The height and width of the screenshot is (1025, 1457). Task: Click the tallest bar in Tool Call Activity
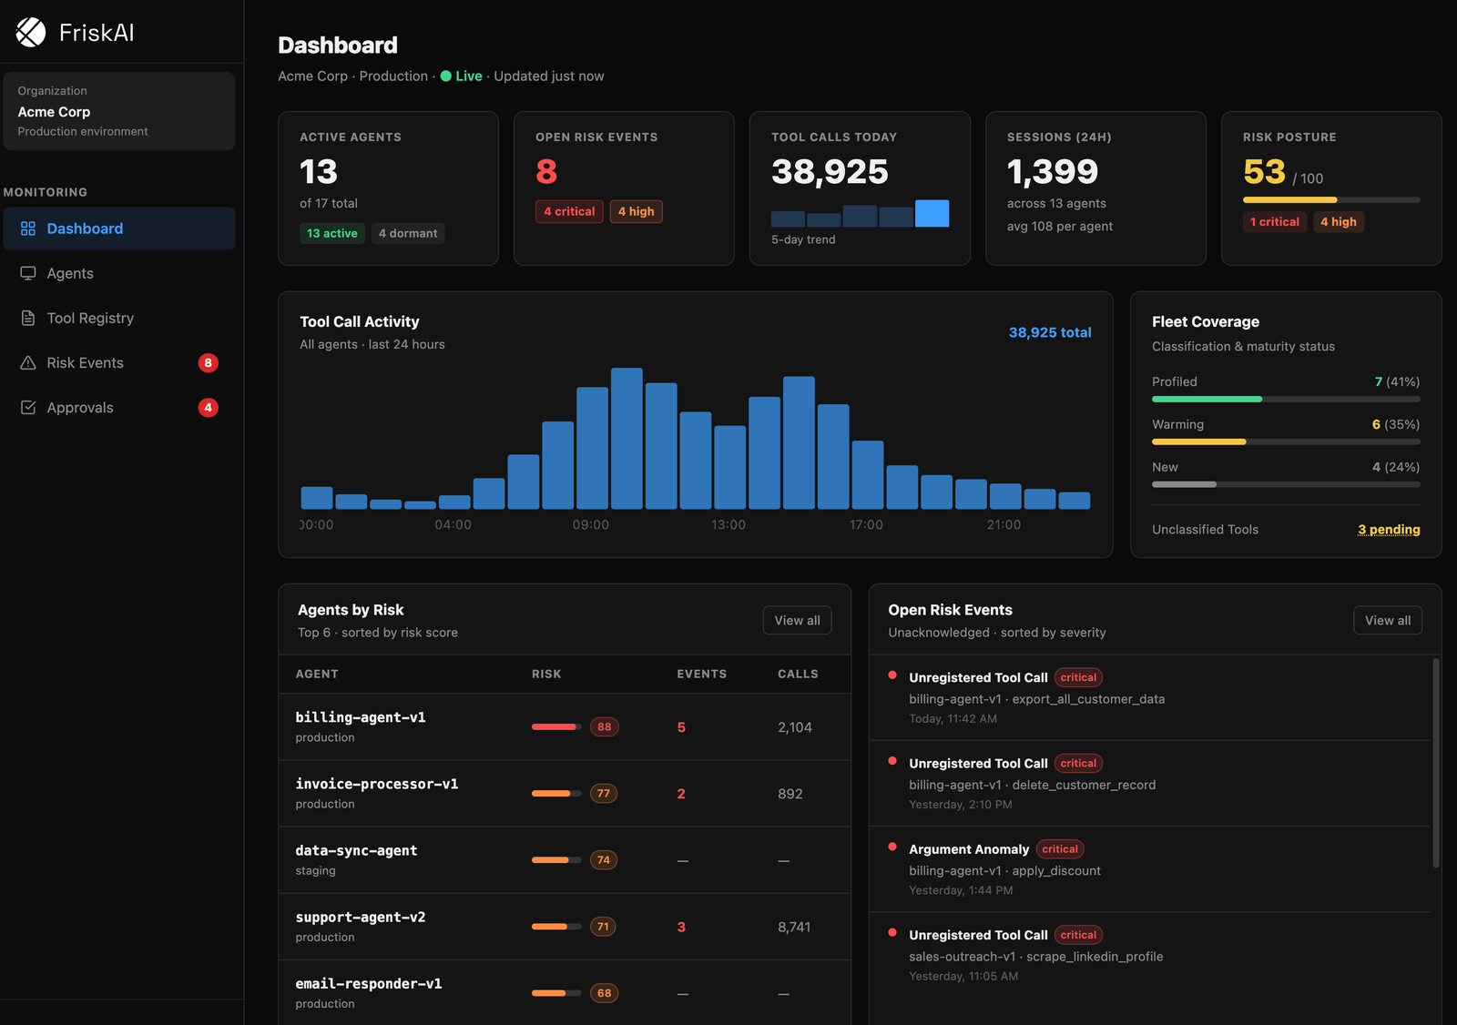pyautogui.click(x=627, y=438)
